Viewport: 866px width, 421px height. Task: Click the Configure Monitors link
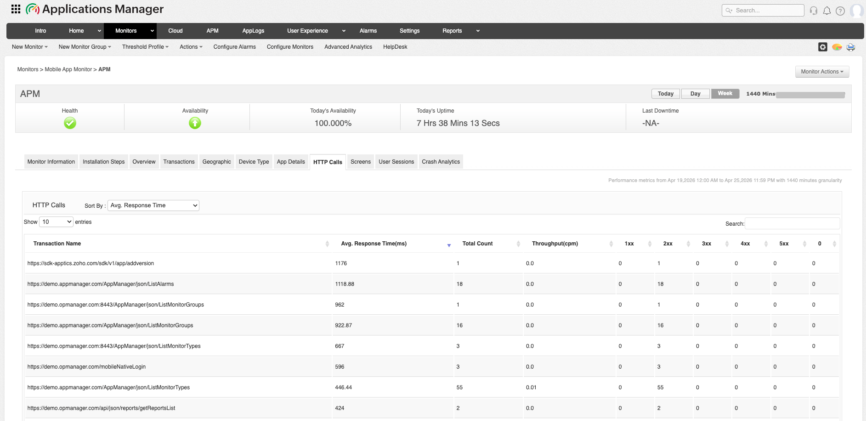(x=290, y=47)
